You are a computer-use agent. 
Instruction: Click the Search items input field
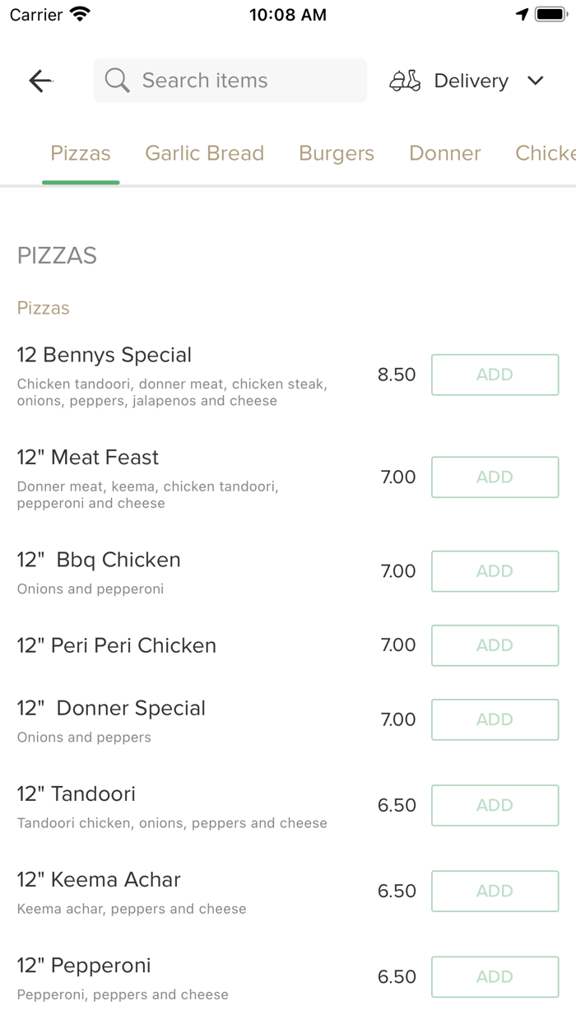click(x=230, y=80)
